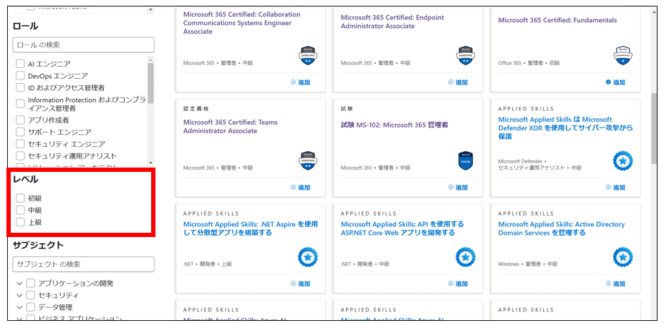Click the Associate badge on Teams Administrator card
Screen dimensions: 664x323
coord(308,160)
